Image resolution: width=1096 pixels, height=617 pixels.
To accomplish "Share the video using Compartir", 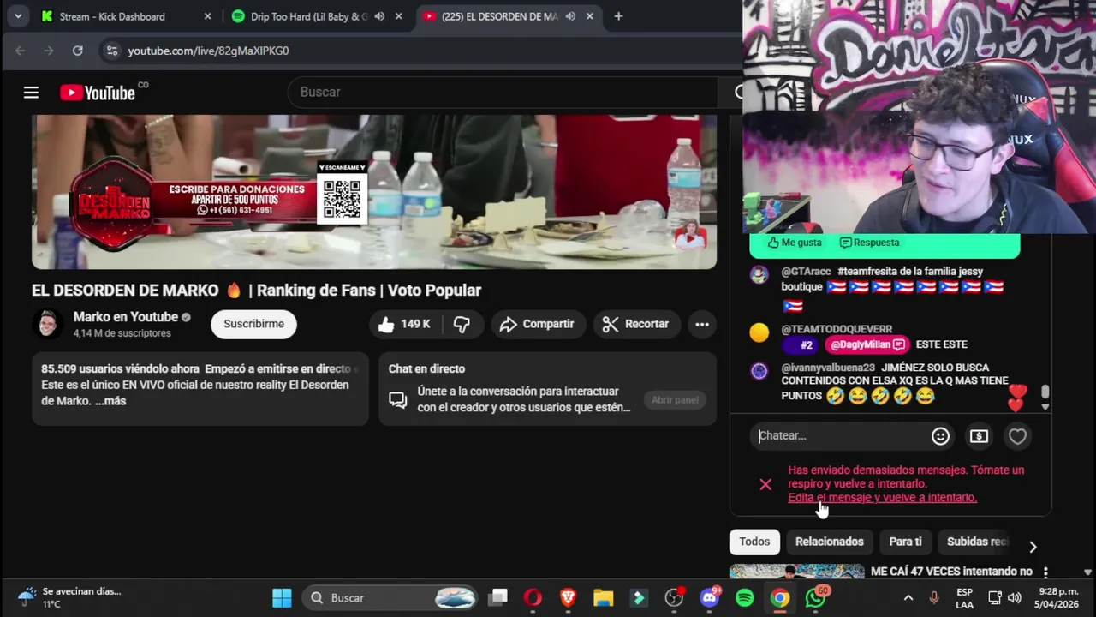I will point(538,324).
